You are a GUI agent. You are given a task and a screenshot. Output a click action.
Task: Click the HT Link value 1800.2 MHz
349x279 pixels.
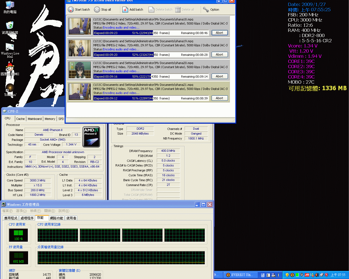pyautogui.click(x=38, y=195)
